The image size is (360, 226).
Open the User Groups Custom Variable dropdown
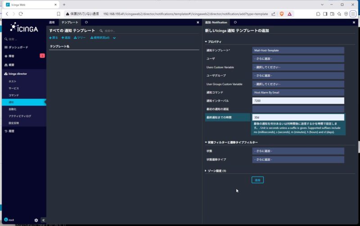point(298,84)
